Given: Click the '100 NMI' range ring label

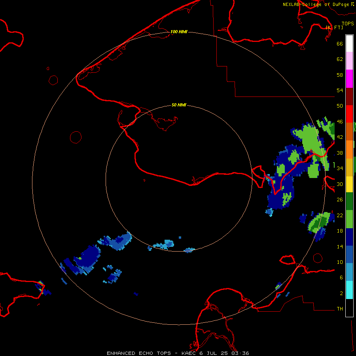Looking at the screenshot, I should point(179,32).
